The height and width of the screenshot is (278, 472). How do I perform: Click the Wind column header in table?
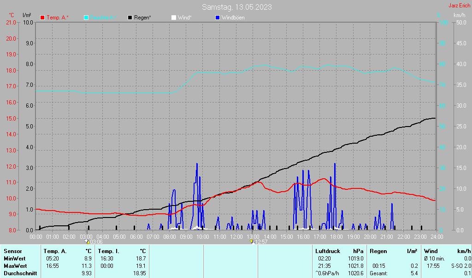pyautogui.click(x=431, y=251)
